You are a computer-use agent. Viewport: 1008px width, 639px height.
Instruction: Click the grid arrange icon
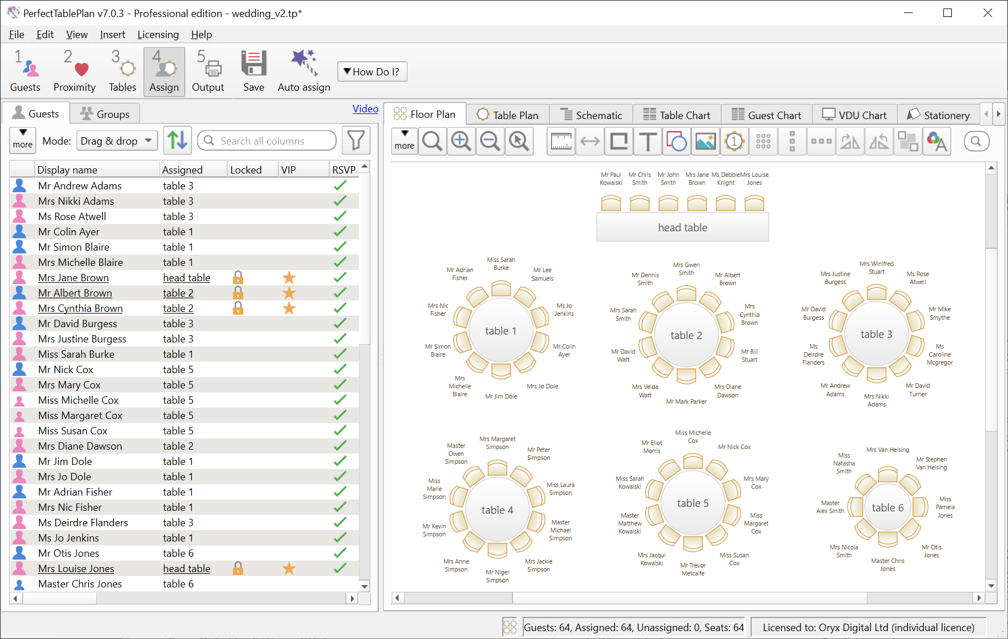coord(764,142)
